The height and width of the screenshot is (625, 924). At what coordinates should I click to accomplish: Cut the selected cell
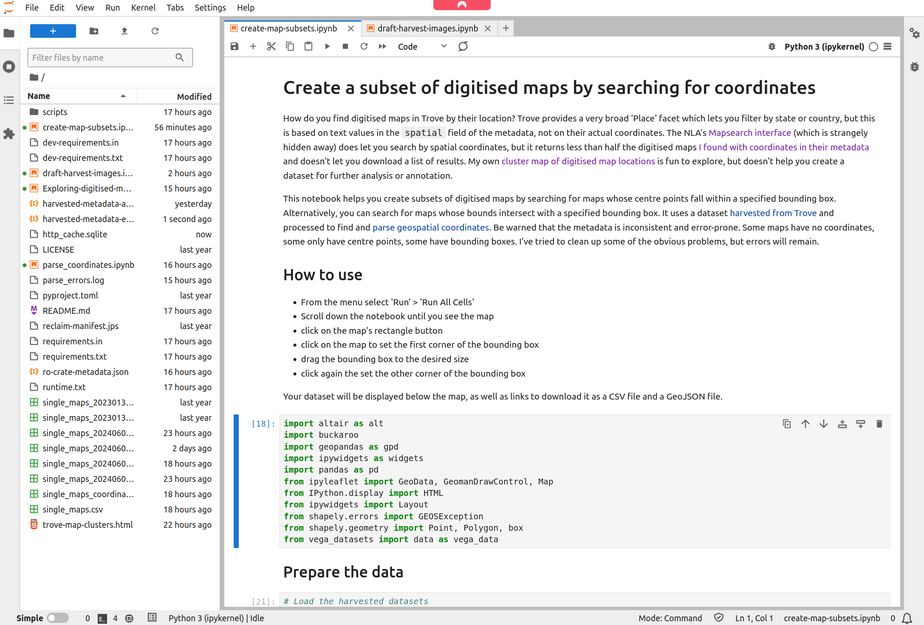tap(271, 46)
